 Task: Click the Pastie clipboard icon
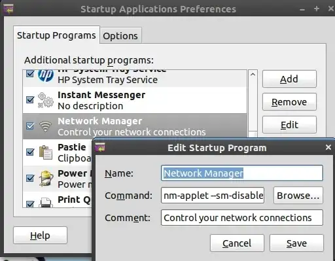click(46, 152)
